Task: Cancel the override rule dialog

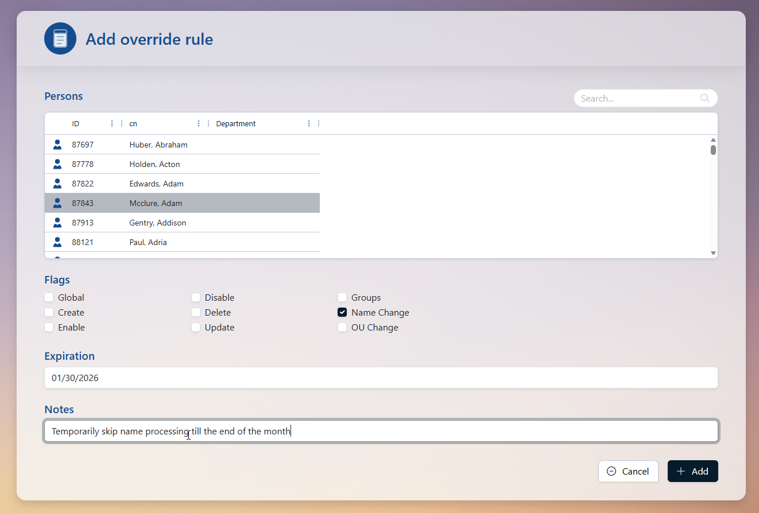Action: click(628, 471)
